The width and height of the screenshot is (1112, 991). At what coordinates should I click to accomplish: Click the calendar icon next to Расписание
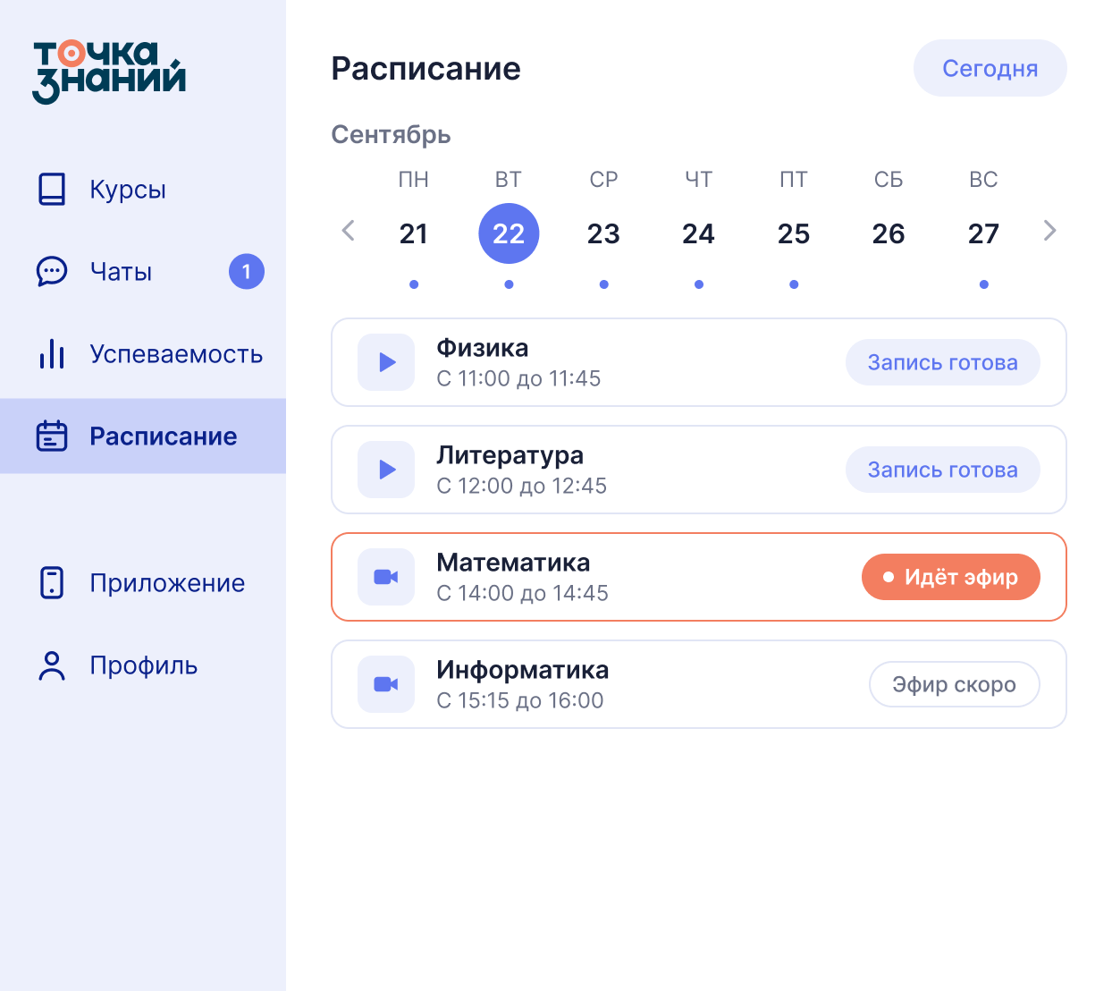pos(52,436)
